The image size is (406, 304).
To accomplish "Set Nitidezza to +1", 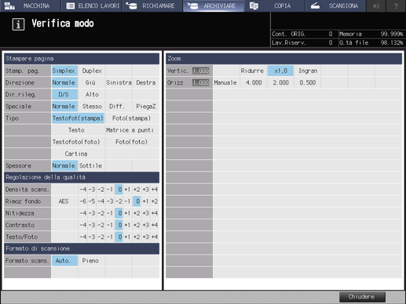I will click(127, 213).
